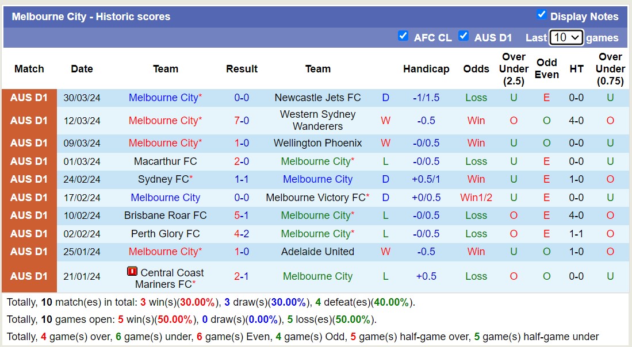Click the Brisbane Roar FC team name
This screenshot has width=632, height=347.
pos(165,215)
